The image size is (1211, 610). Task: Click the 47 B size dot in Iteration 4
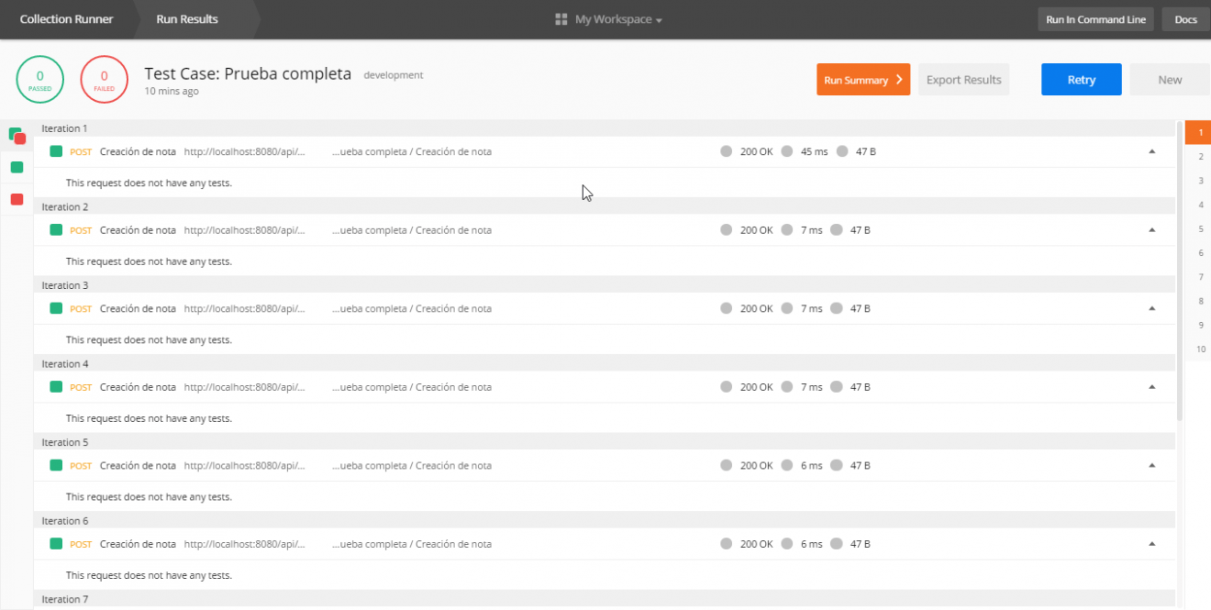837,387
